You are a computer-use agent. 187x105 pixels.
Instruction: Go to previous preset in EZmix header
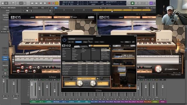click(x=69, y=42)
